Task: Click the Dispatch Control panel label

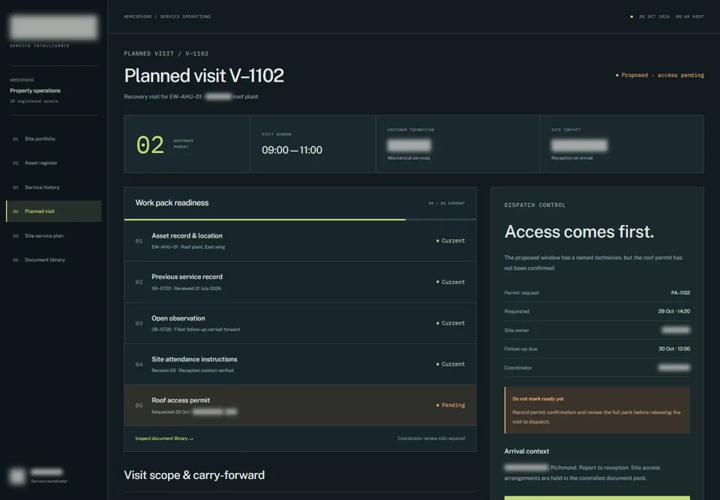Action: 535,205
